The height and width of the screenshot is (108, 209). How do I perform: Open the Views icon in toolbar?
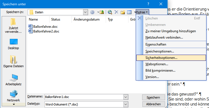[x=129, y=12]
